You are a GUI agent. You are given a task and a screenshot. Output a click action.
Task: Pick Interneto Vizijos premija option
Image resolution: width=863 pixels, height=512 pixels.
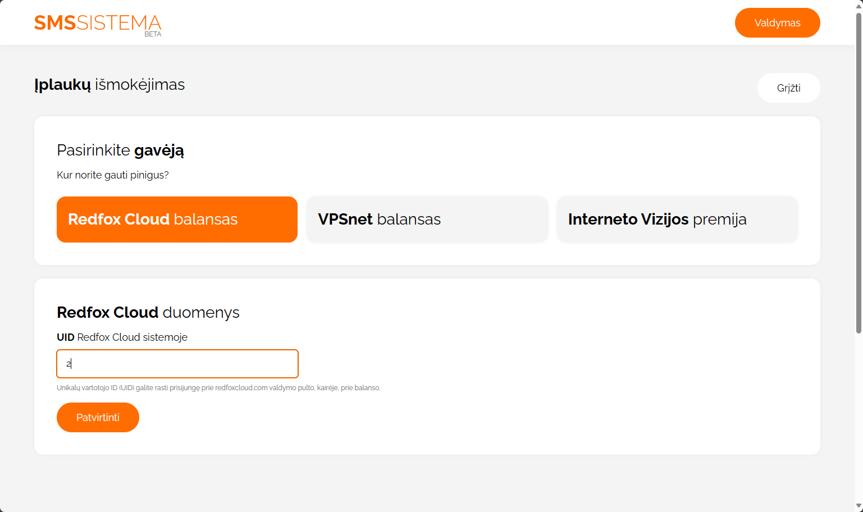coord(677,220)
